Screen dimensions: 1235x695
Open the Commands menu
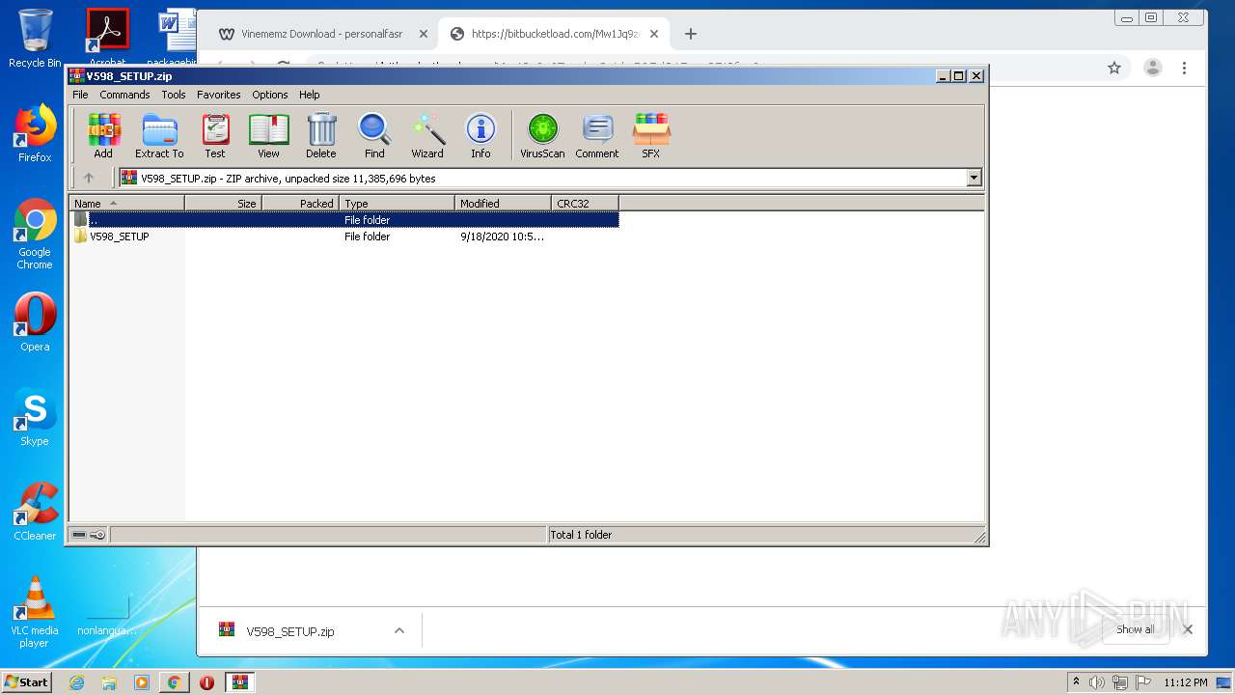click(x=124, y=95)
